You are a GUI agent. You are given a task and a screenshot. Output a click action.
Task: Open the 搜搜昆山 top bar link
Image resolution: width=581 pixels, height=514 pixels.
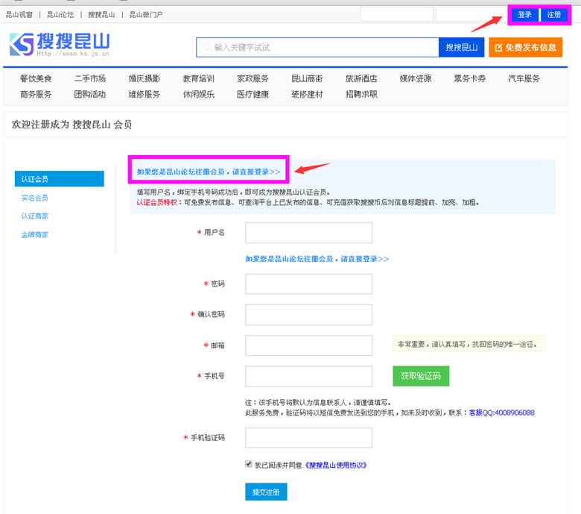101,14
